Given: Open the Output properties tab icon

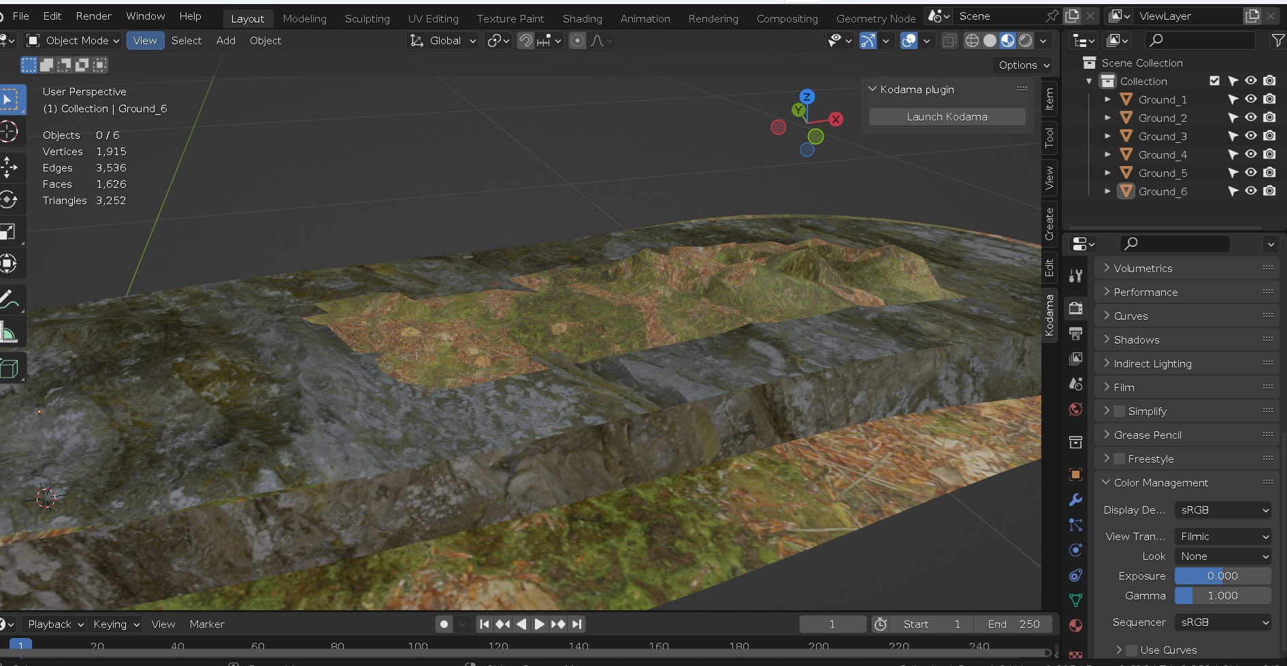Looking at the screenshot, I should 1075,333.
